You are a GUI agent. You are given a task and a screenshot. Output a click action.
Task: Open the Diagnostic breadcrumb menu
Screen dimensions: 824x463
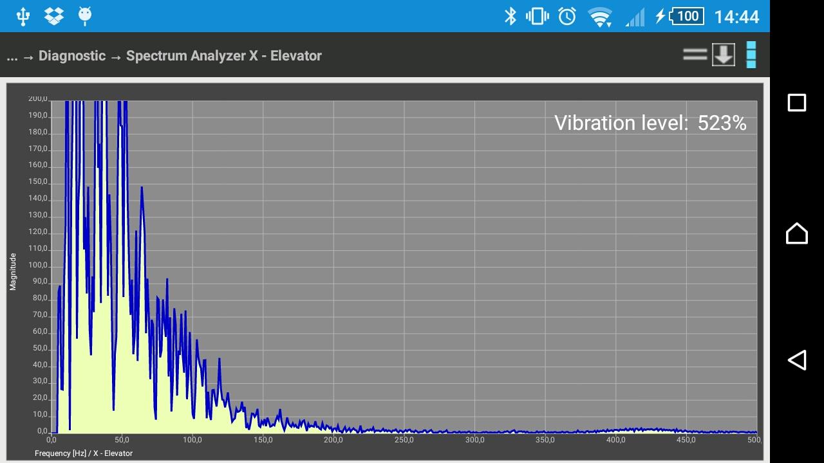coord(72,56)
